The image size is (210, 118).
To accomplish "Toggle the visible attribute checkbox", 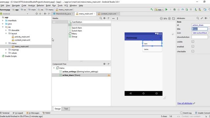I will click(x=193, y=42).
